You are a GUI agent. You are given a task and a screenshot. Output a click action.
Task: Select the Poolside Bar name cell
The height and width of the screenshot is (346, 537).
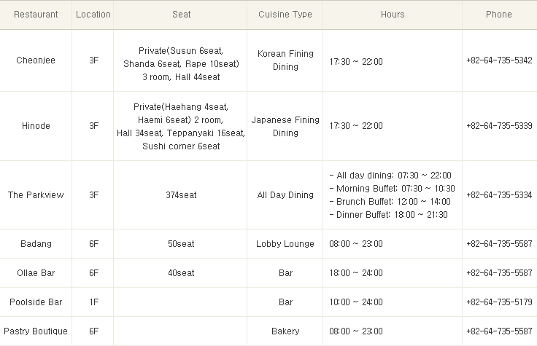36,302
